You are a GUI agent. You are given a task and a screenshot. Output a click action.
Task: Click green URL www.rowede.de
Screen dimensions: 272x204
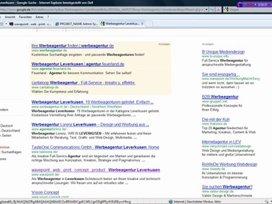[x=213, y=169]
